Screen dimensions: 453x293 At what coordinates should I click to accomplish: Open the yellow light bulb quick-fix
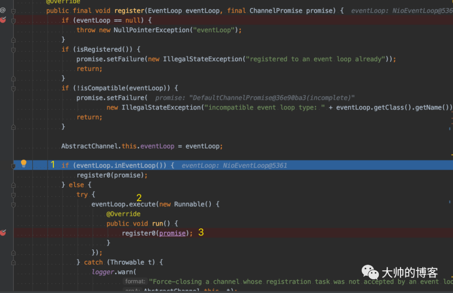coord(23,163)
